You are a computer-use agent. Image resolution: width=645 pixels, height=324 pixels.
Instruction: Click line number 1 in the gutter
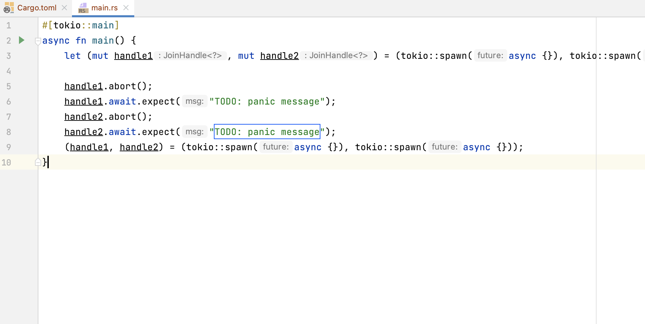coord(9,25)
